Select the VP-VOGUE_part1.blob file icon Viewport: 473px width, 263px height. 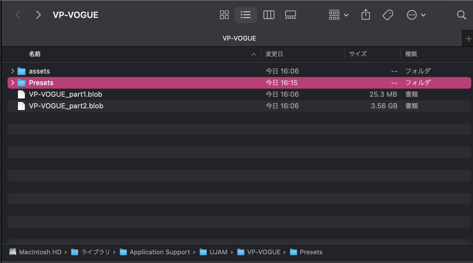click(21, 94)
